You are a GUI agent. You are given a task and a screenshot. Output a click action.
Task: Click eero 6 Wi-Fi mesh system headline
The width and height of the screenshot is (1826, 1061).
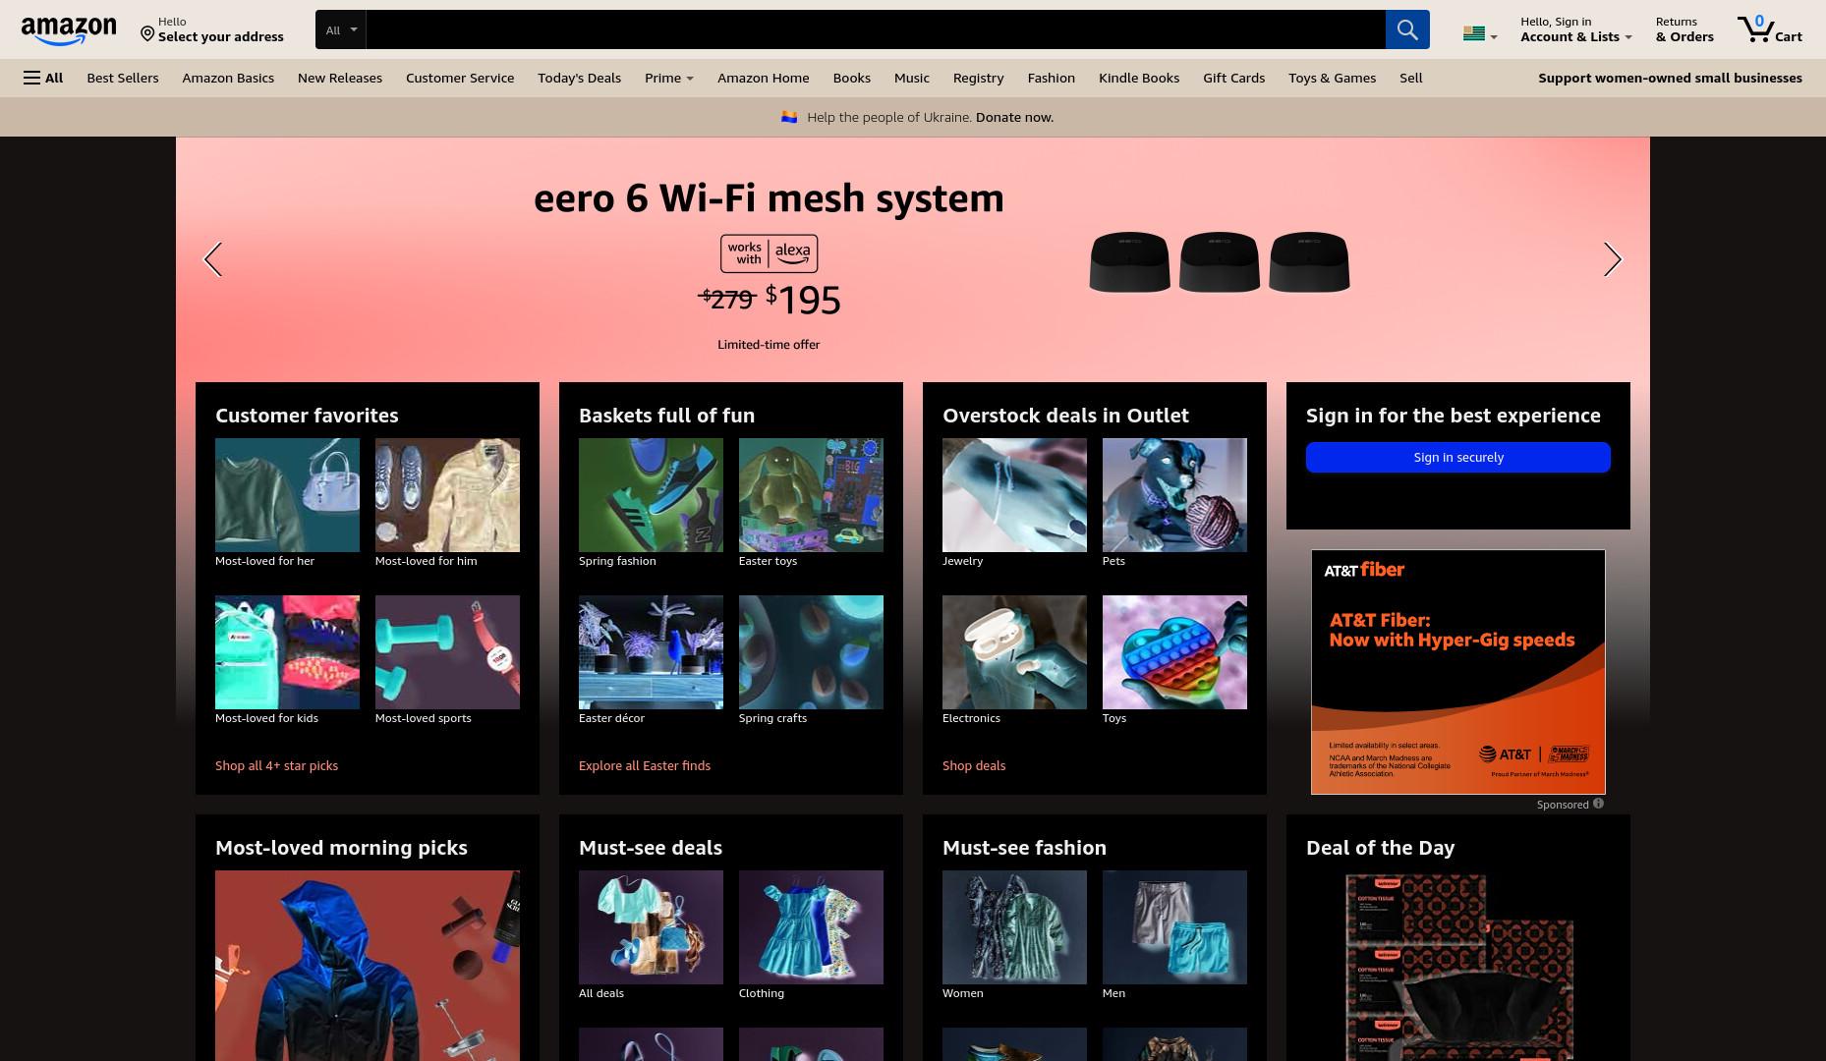(x=769, y=197)
